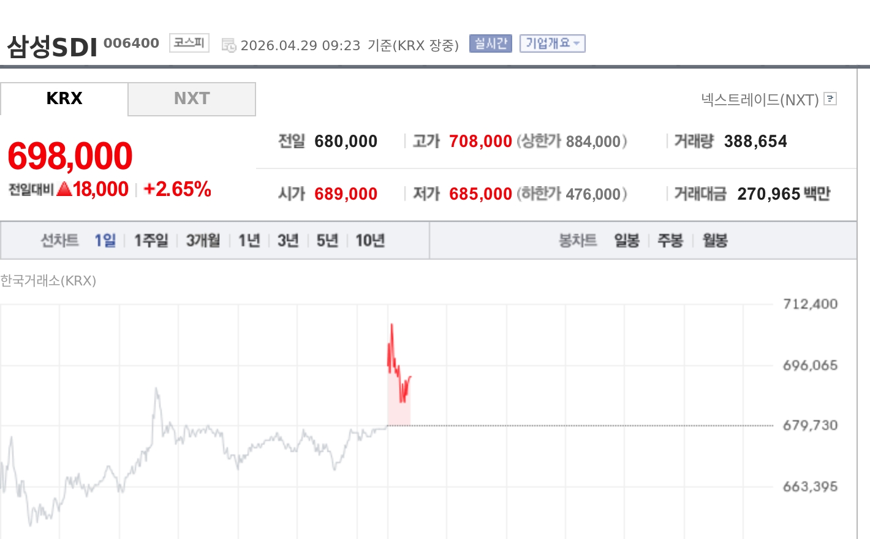Switch to the NXT tab
The height and width of the screenshot is (539, 870).
[x=192, y=99]
